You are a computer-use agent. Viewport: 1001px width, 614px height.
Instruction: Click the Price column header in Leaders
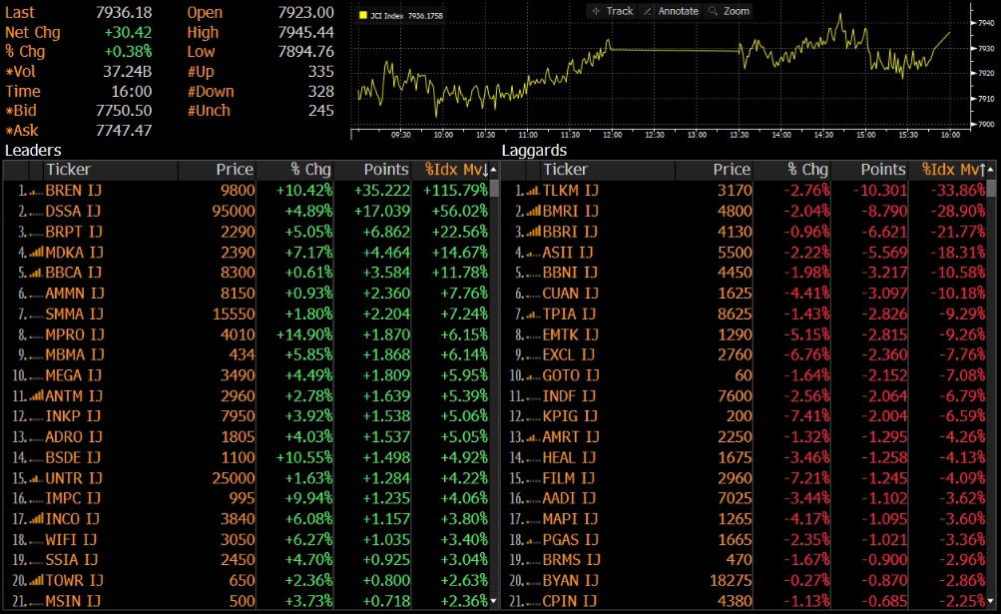click(235, 170)
